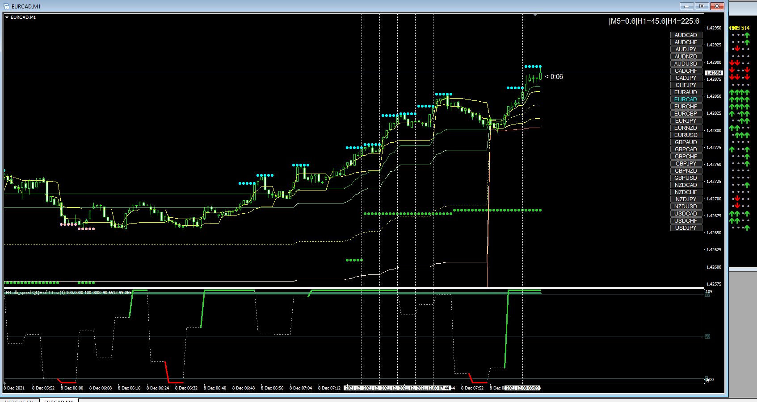Pick EURAUD in the symbol panel

(686, 92)
